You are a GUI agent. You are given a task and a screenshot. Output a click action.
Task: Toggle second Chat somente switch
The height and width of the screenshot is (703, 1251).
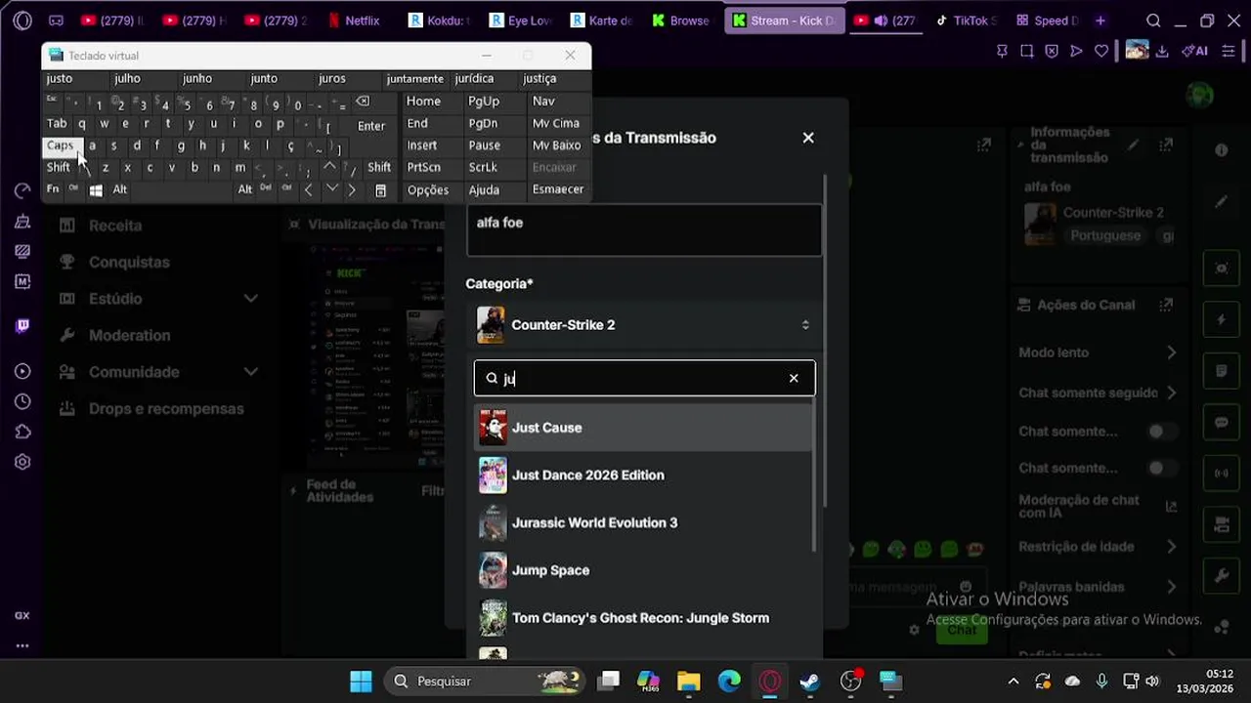1161,468
